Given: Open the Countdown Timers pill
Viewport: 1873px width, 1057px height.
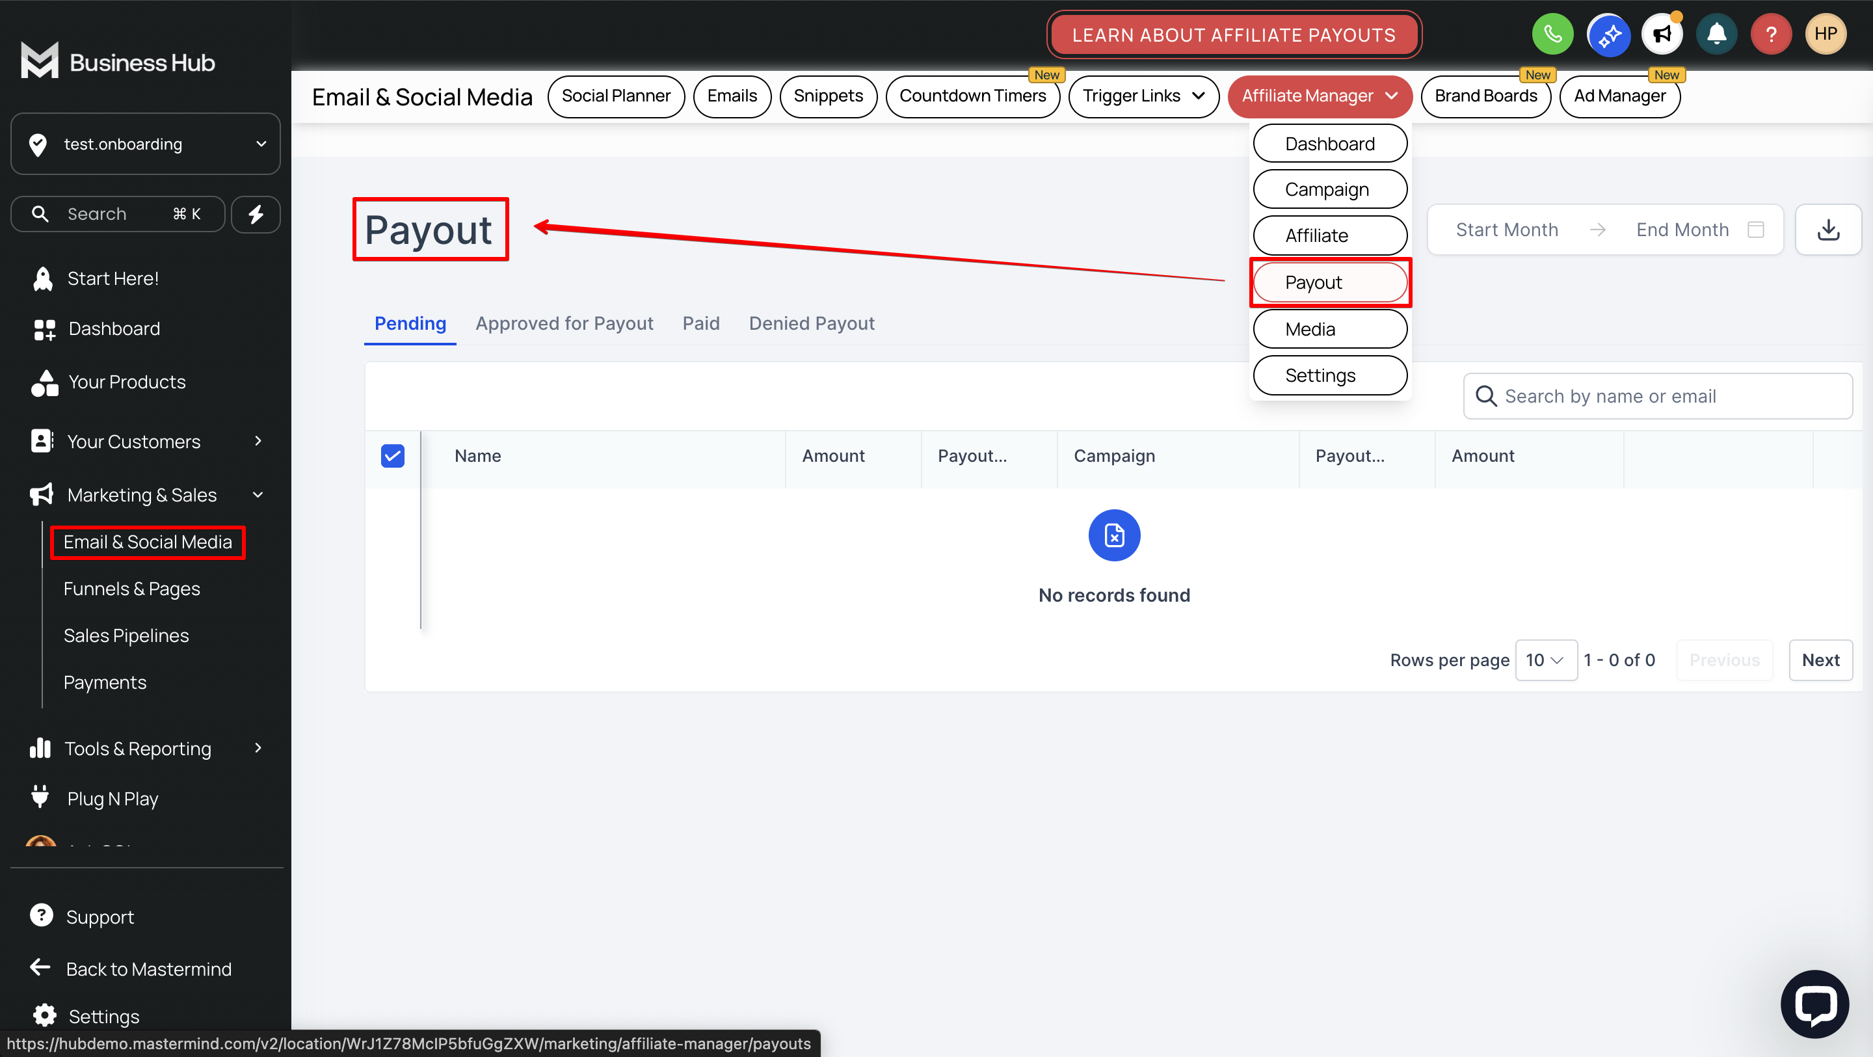Looking at the screenshot, I should (x=973, y=96).
